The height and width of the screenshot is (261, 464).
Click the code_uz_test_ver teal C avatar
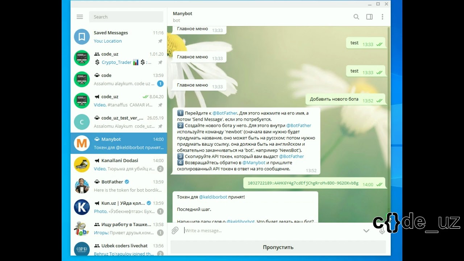click(x=82, y=122)
